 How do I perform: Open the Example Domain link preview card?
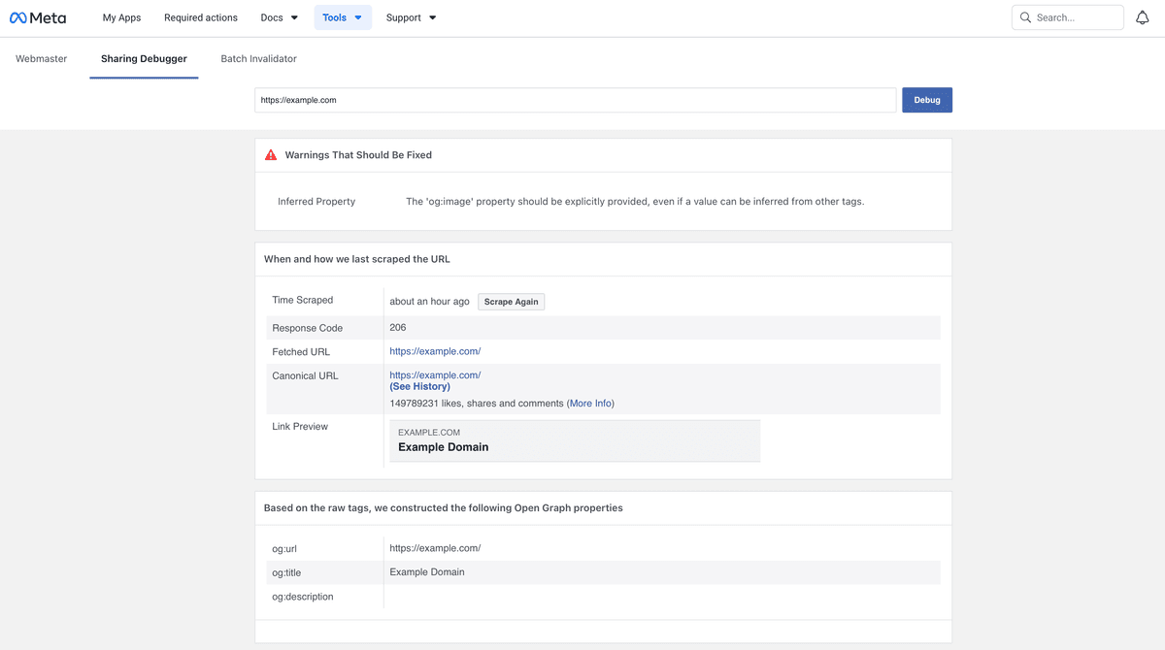click(575, 441)
